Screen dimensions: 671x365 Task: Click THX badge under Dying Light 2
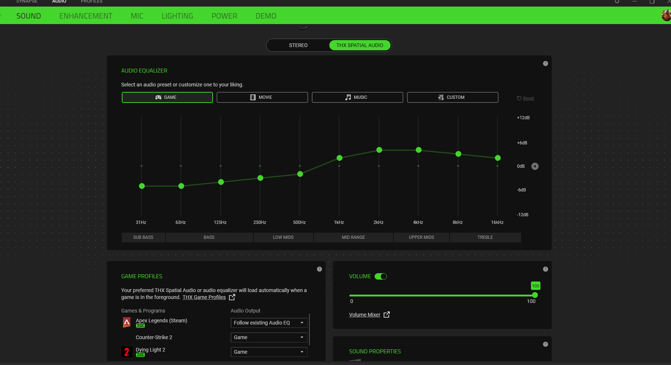pos(140,355)
